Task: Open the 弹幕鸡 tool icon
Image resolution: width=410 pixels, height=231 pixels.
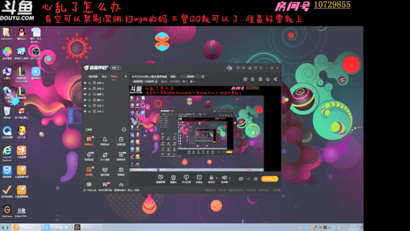Action: (x=121, y=171)
